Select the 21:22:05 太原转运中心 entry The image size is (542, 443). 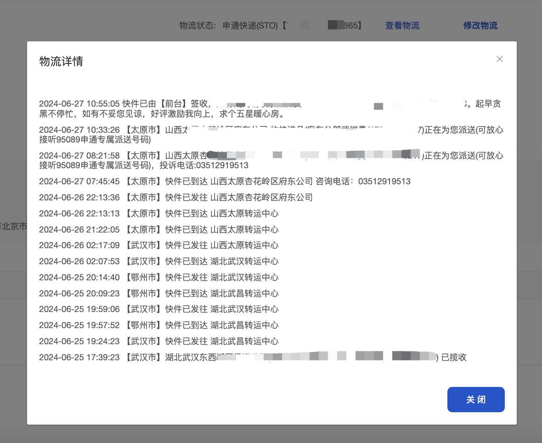pyautogui.click(x=158, y=230)
